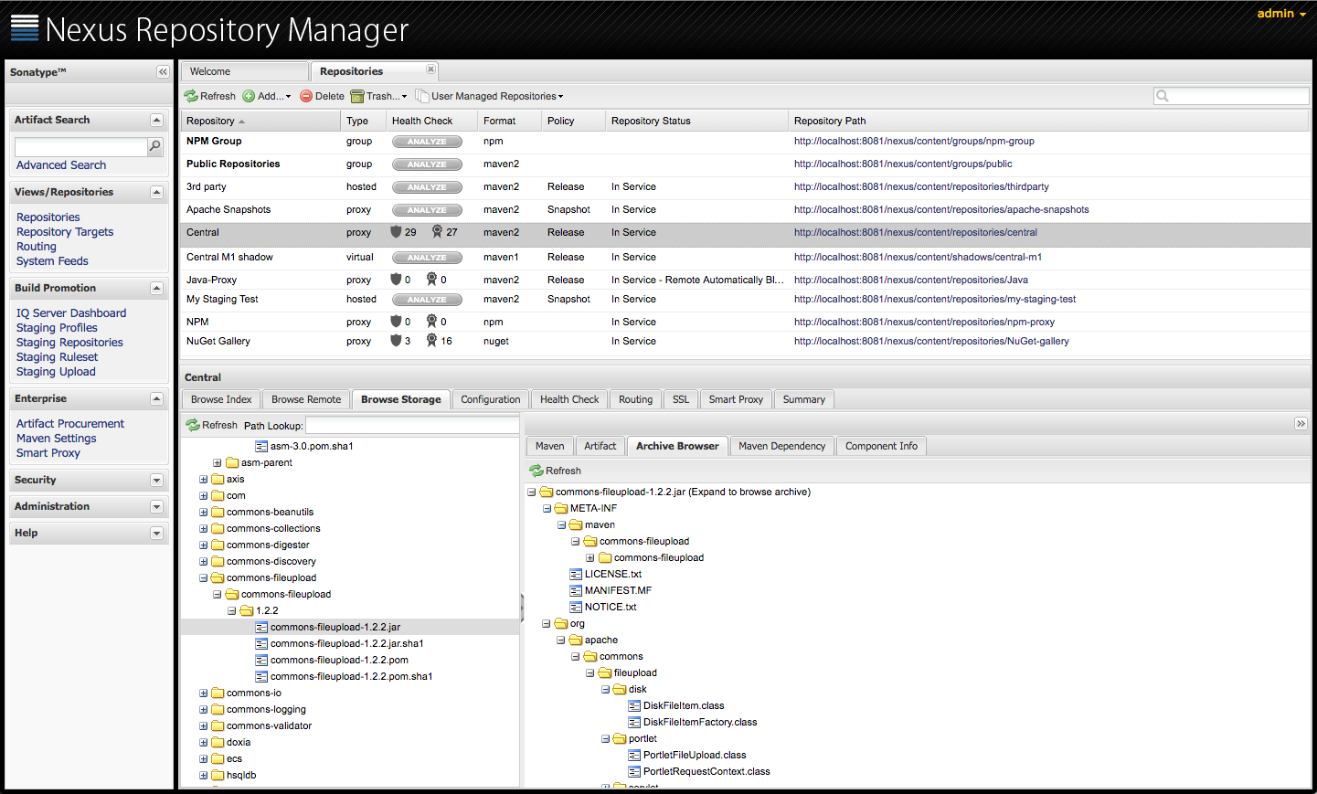Open the Component Info tab
This screenshot has width=1317, height=794.
point(881,446)
